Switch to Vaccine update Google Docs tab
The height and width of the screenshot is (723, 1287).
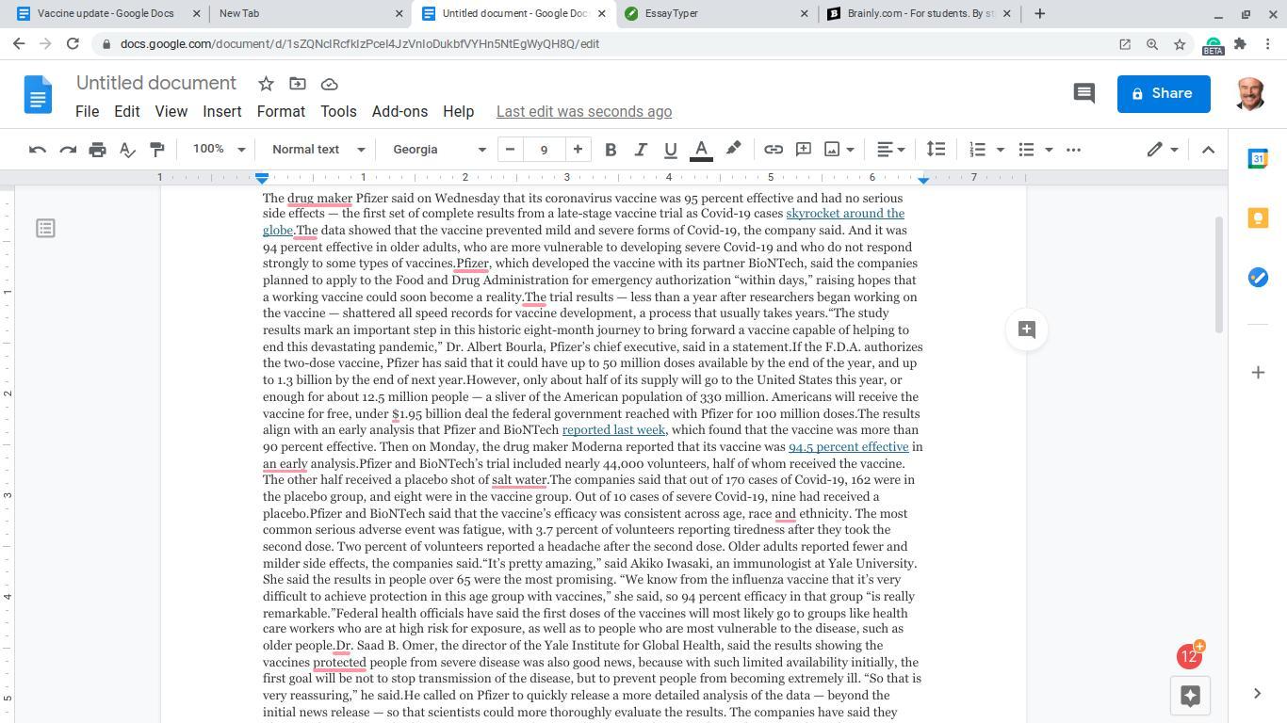(x=106, y=14)
